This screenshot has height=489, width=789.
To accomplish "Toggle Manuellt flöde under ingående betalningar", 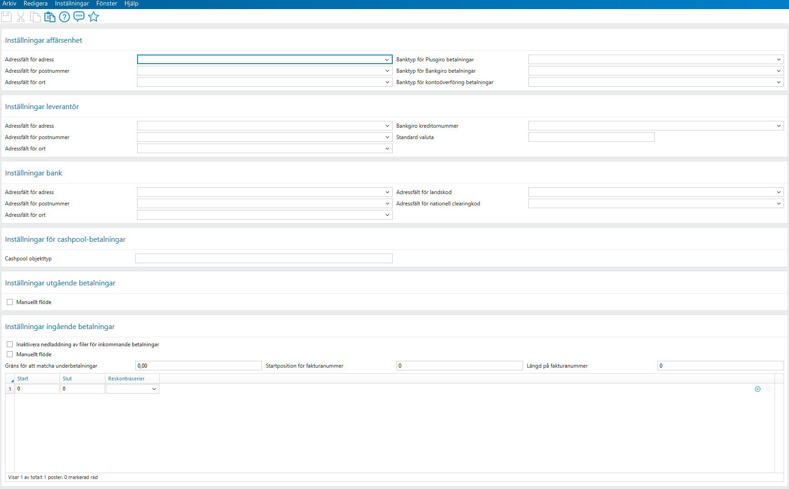I will [x=10, y=354].
